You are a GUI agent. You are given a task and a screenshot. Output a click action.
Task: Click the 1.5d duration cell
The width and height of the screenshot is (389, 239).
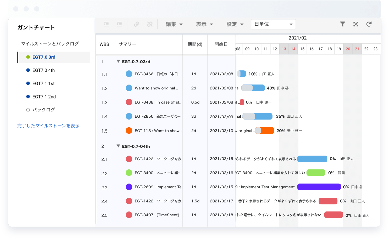[195, 201]
